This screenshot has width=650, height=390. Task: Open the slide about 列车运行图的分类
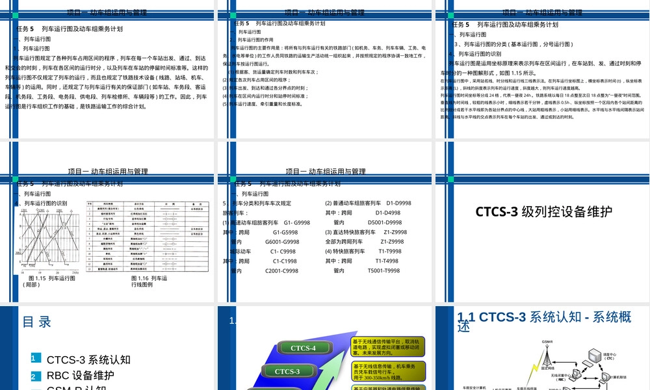(x=543, y=69)
